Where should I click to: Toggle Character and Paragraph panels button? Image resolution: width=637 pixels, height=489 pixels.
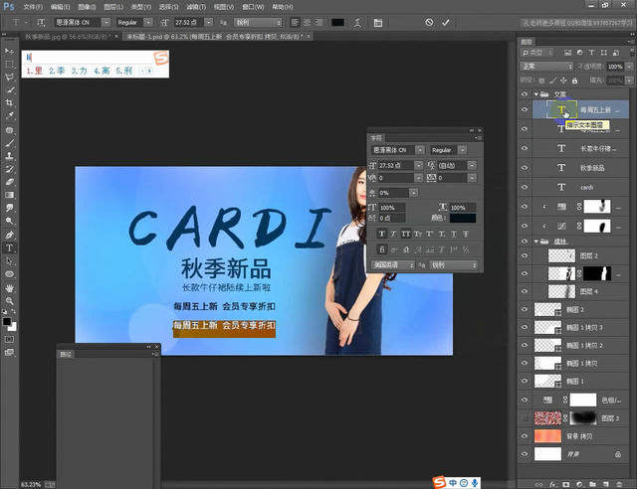[378, 23]
